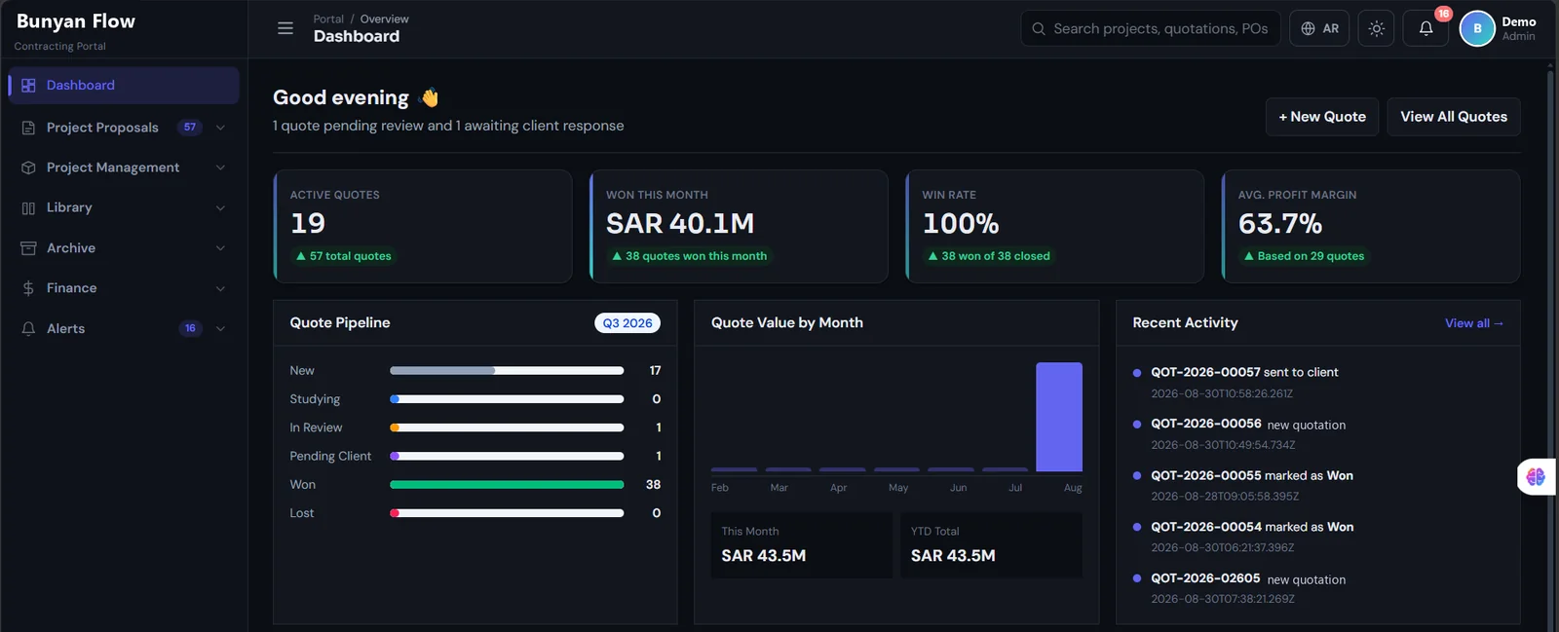The height and width of the screenshot is (632, 1559).
Task: Click the 38 quotes won this month text
Action: tap(696, 256)
